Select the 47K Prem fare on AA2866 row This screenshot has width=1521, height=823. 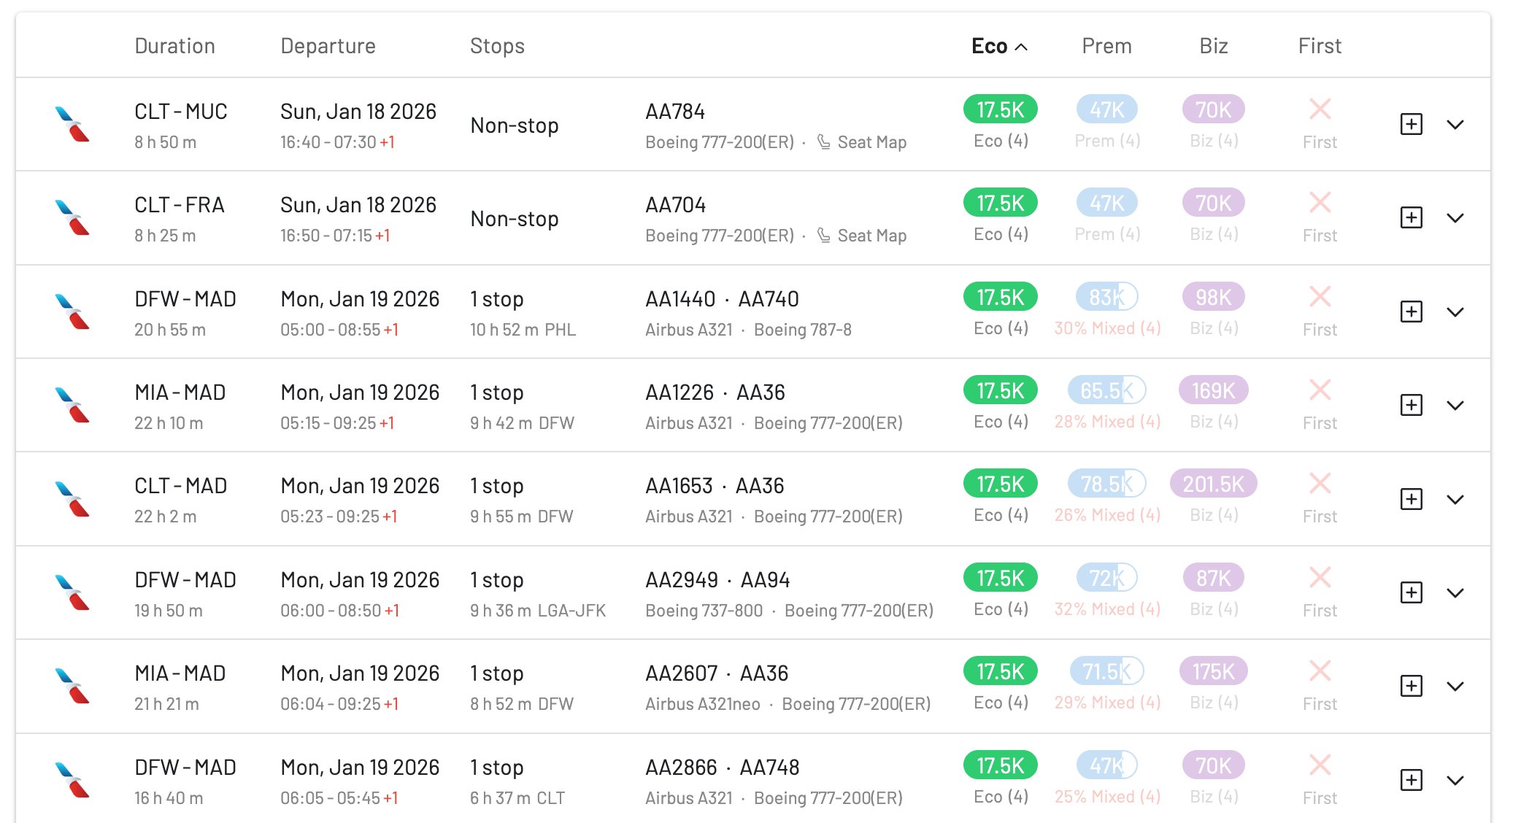(1106, 765)
